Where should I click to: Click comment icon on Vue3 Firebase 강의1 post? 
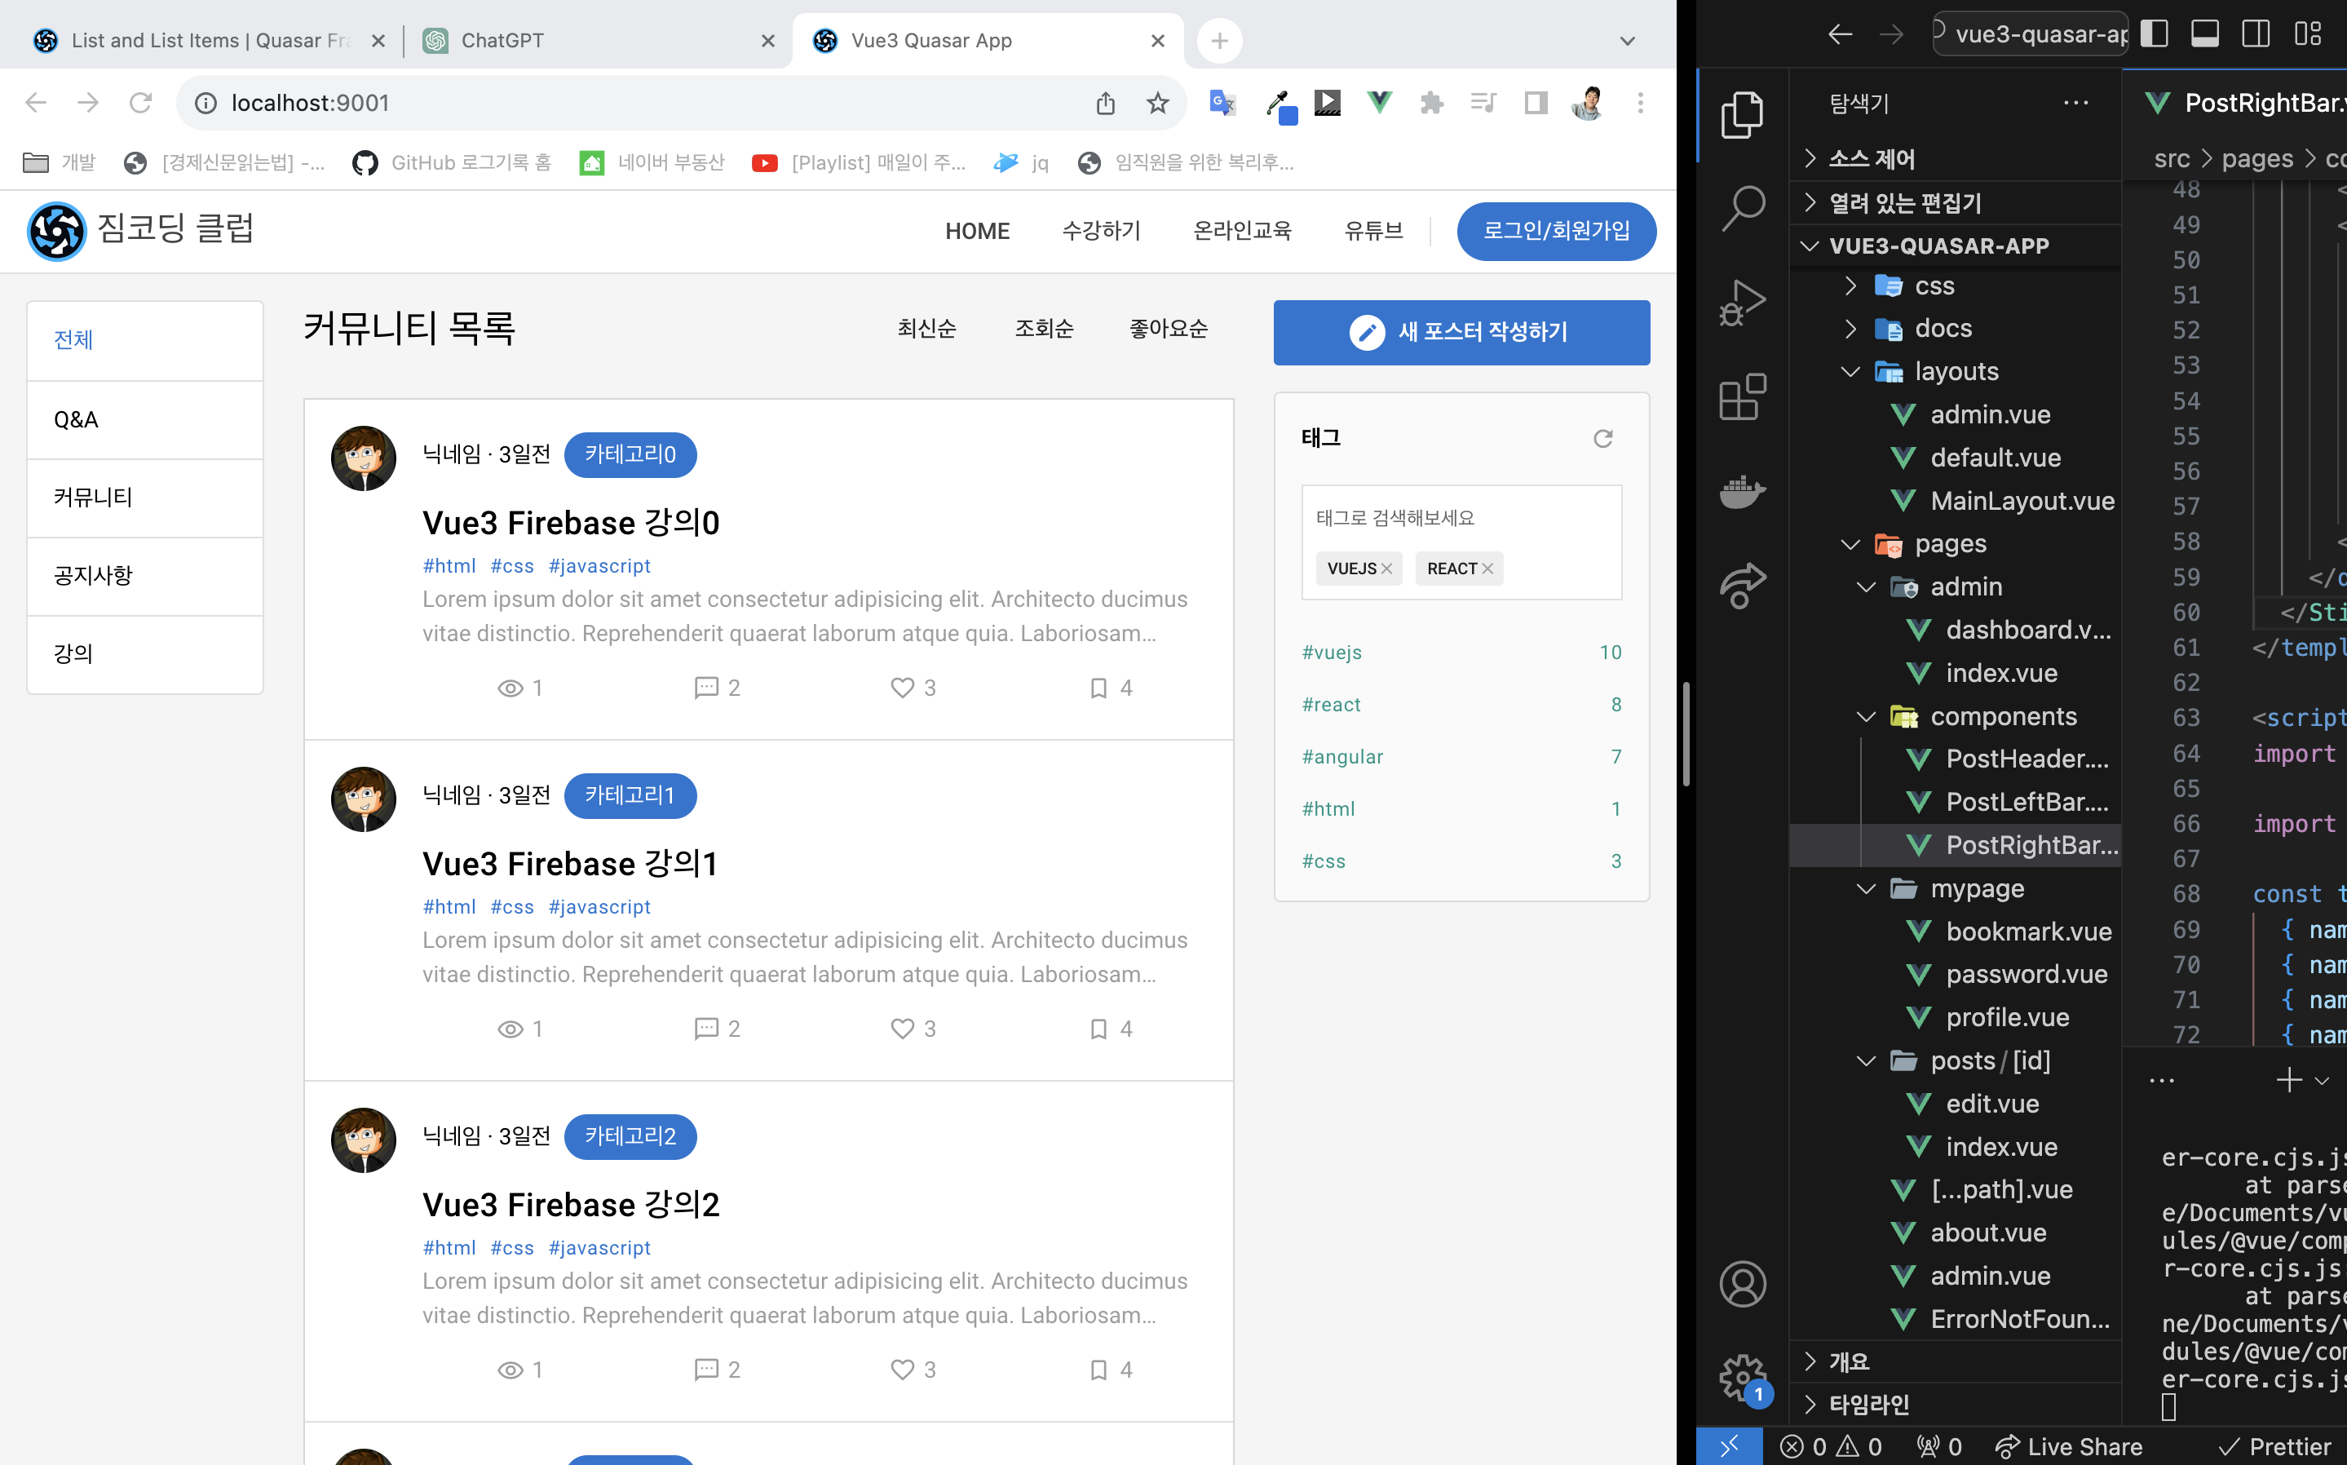(706, 1029)
